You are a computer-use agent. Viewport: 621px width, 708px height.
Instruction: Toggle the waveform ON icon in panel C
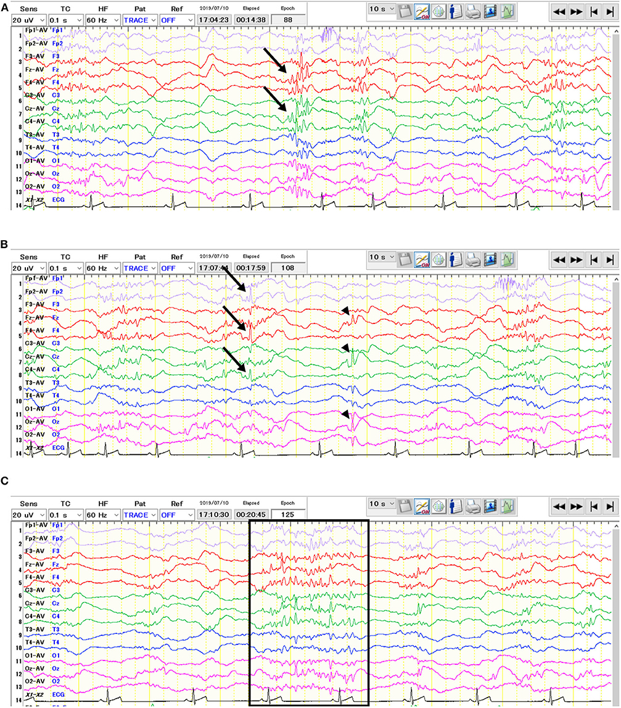(x=422, y=506)
